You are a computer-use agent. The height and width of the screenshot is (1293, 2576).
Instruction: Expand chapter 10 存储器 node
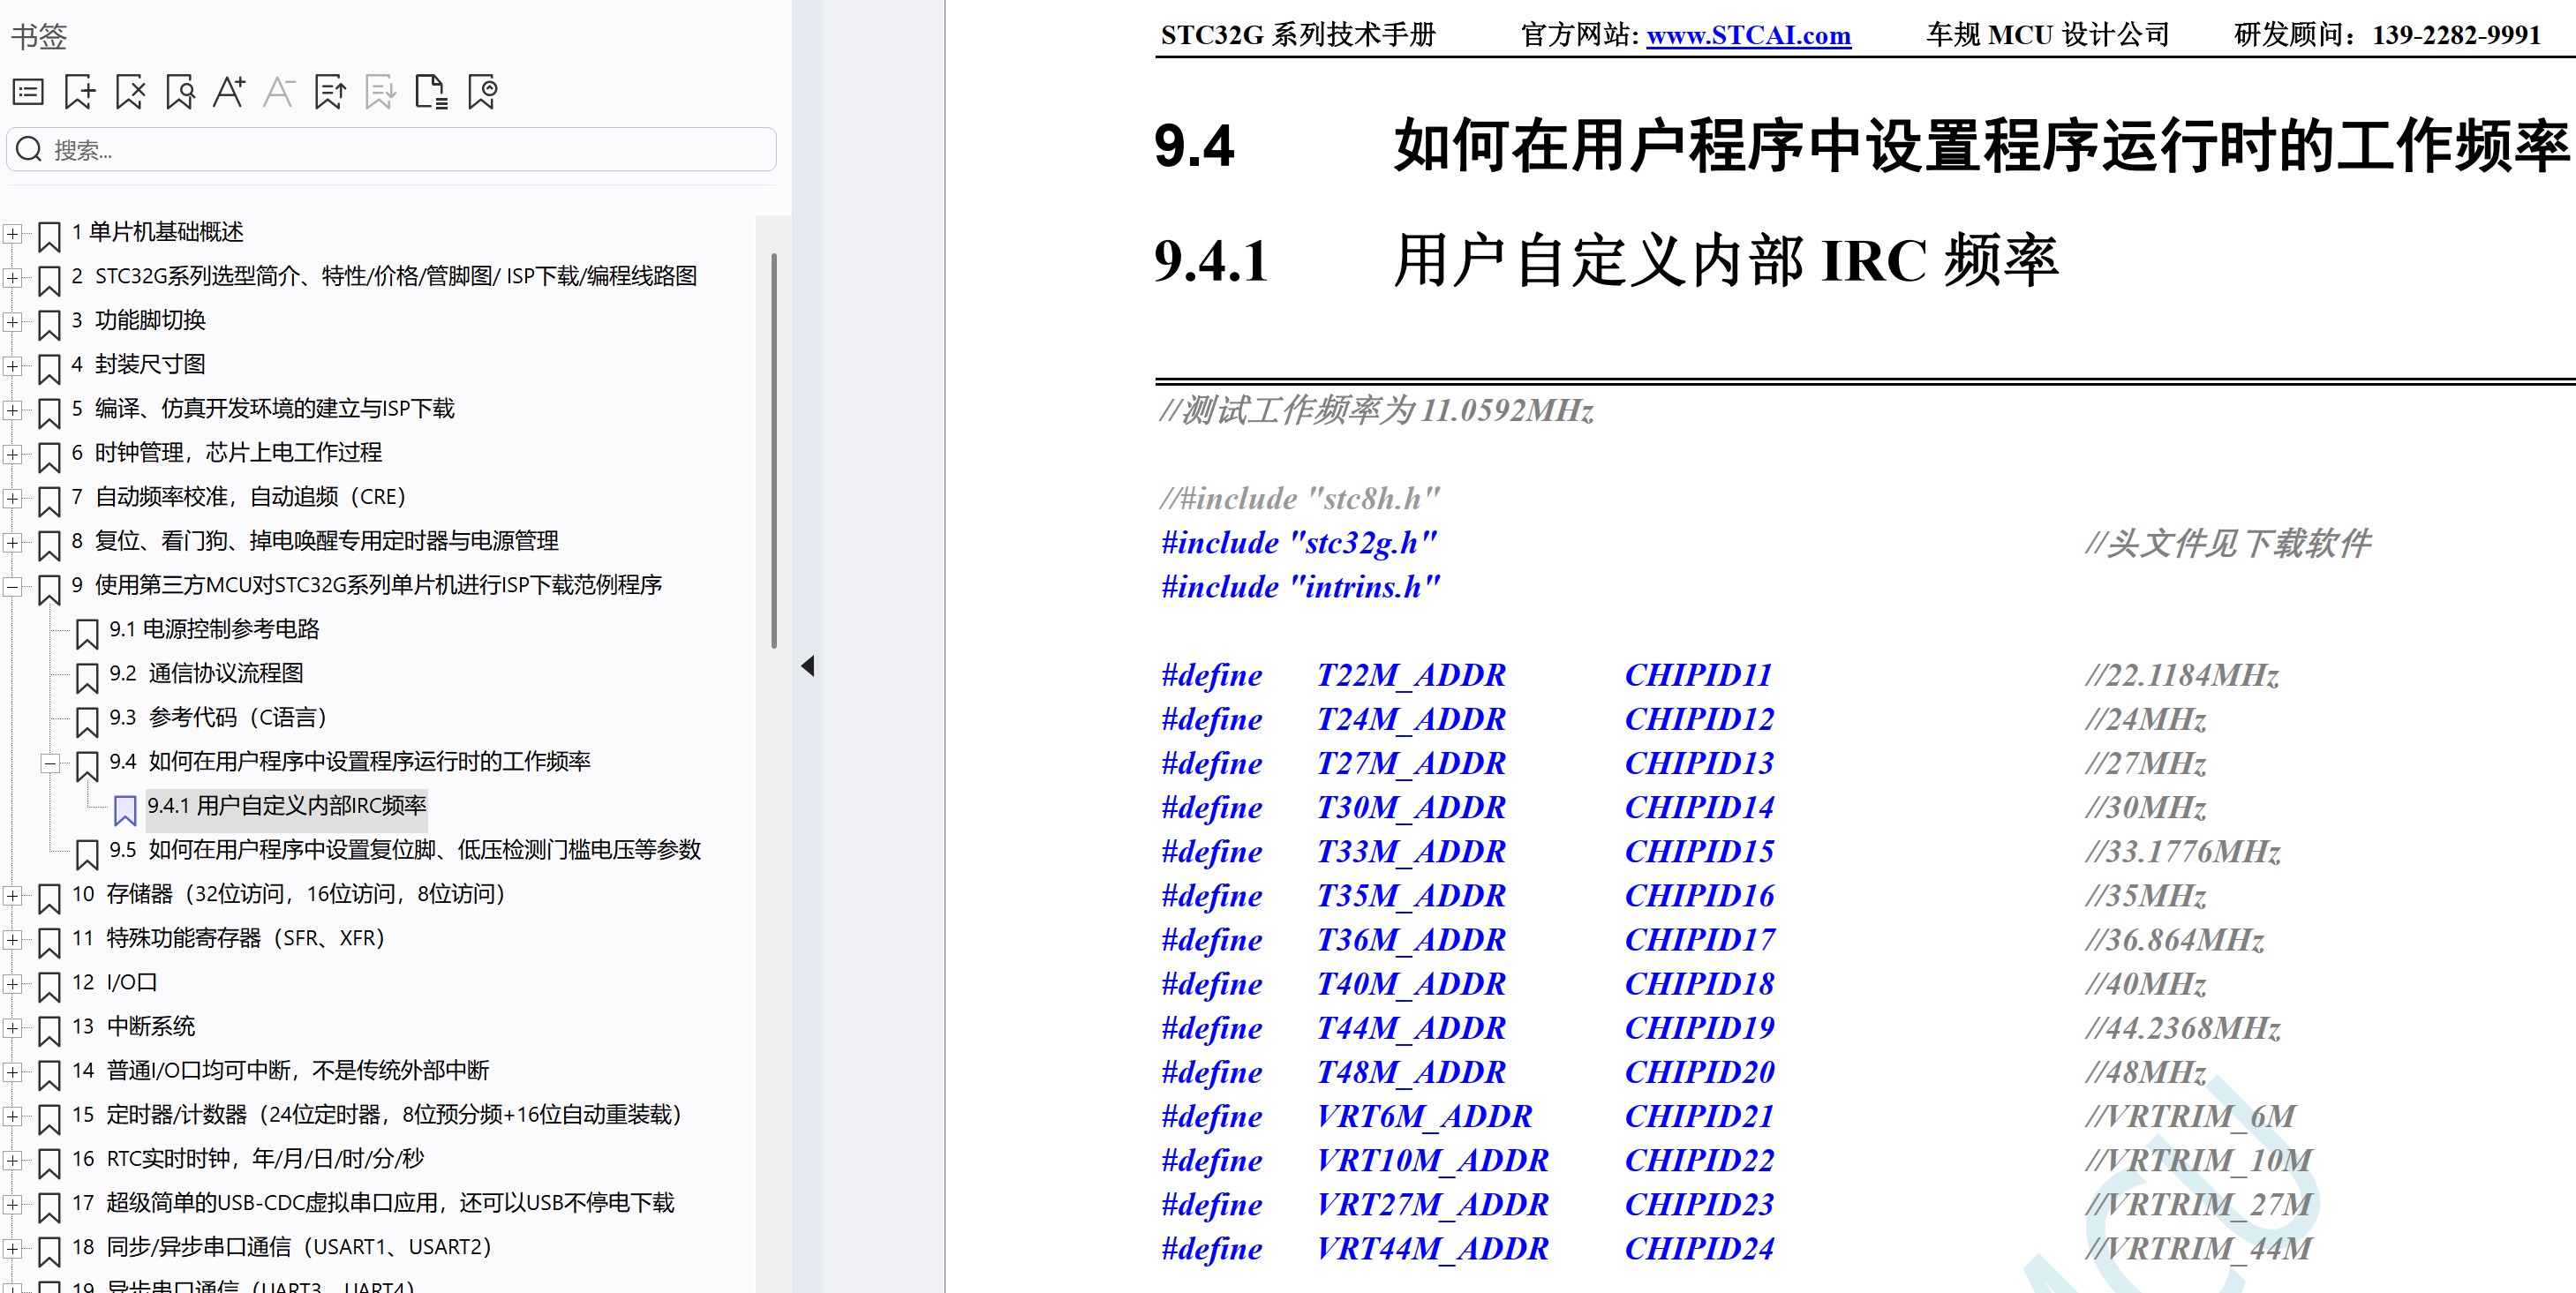pyautogui.click(x=12, y=896)
